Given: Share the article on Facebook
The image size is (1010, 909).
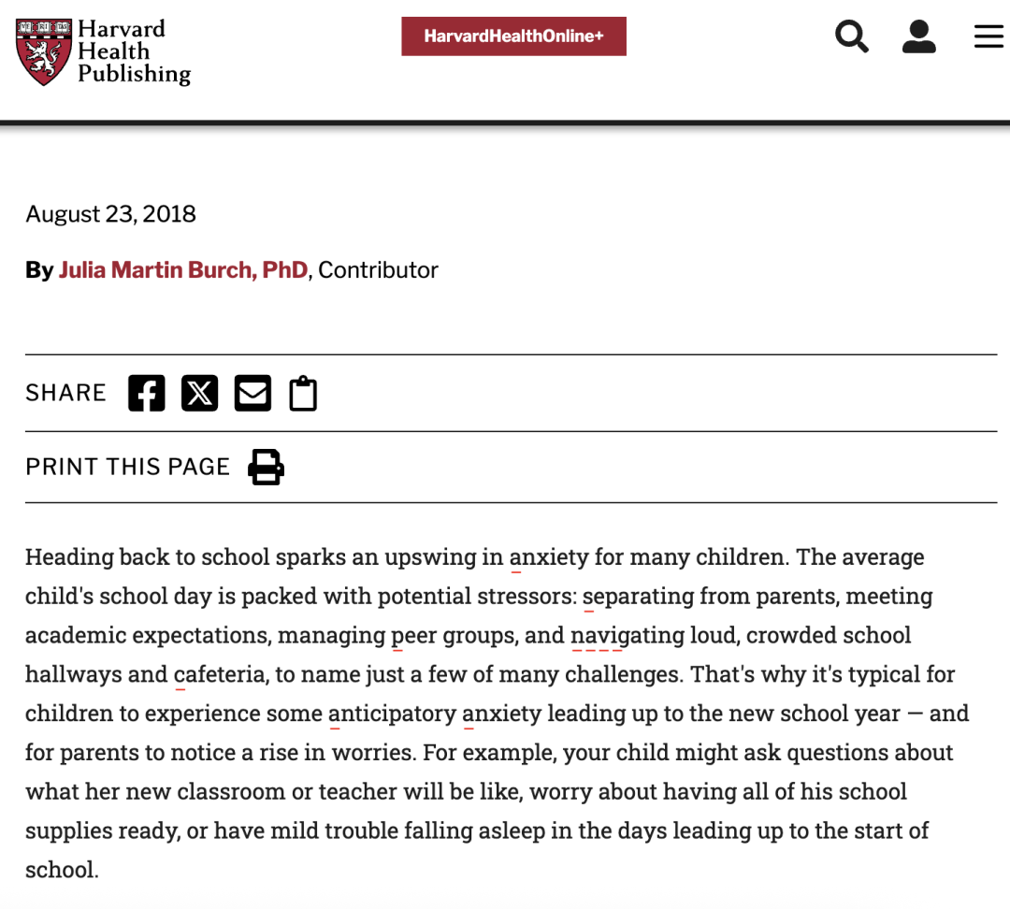Looking at the screenshot, I should pos(146,393).
